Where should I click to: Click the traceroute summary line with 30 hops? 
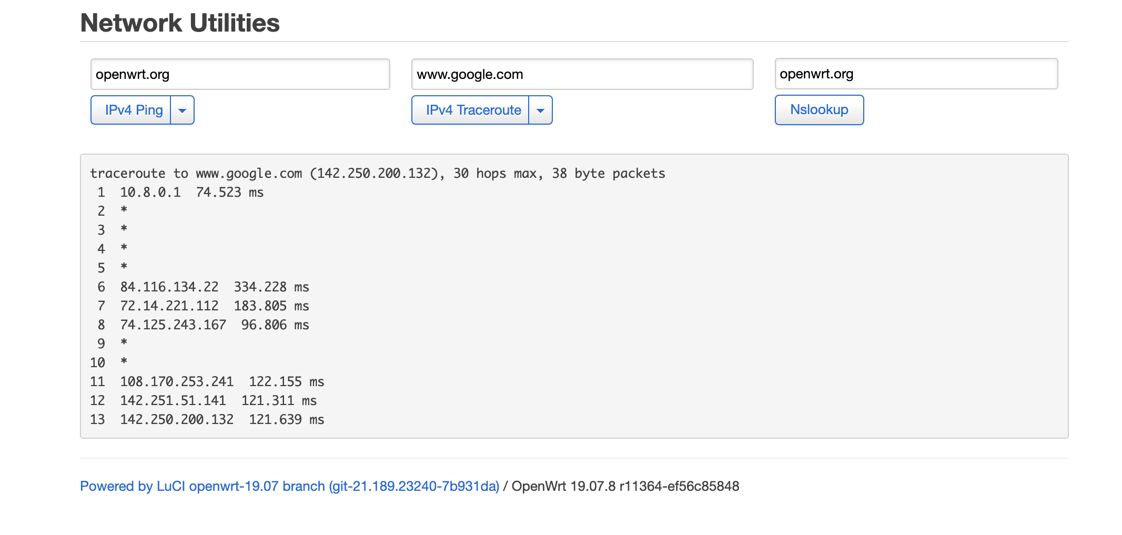(x=377, y=173)
